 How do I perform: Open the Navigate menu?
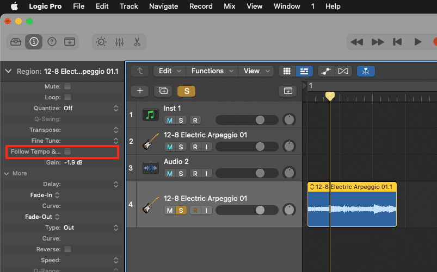[x=164, y=6]
